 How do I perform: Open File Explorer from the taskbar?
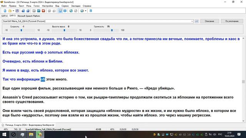31,135
